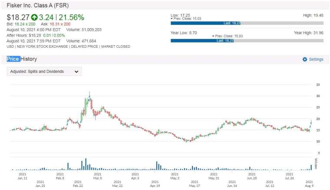Click the $18.27 last price

coord(18,17)
